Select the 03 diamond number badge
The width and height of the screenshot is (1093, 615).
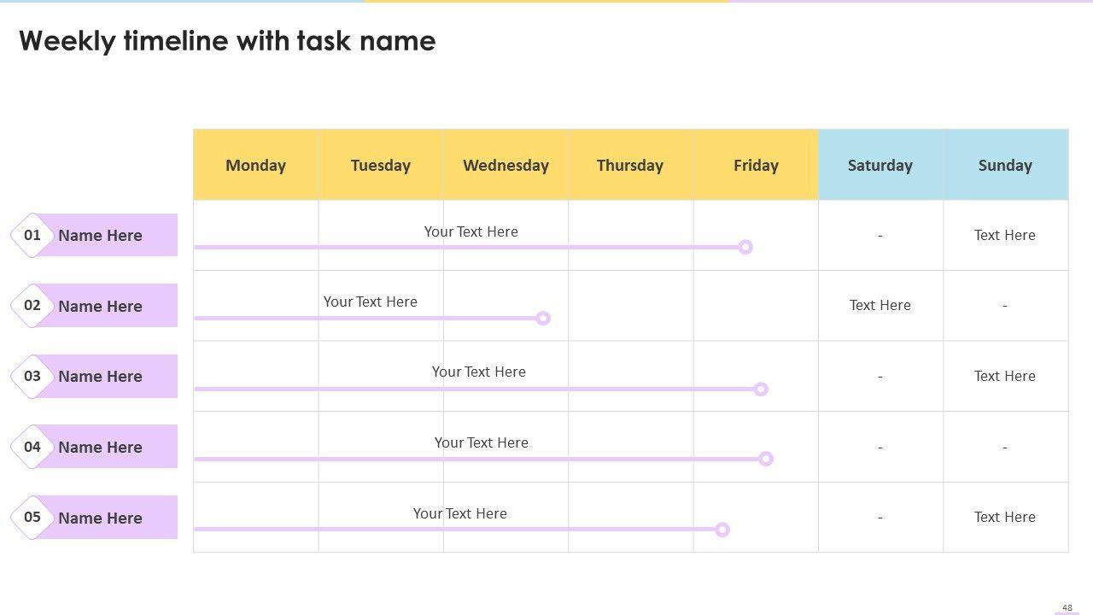(32, 376)
